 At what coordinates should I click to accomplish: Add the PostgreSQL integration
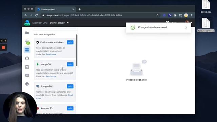pyautogui.click(x=70, y=86)
